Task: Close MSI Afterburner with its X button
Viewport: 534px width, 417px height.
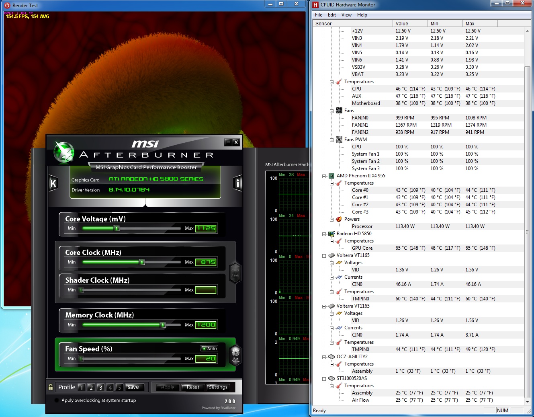Action: coord(236,142)
